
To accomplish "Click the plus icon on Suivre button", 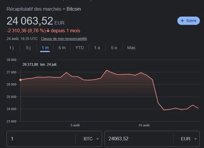I will tap(182, 21).
